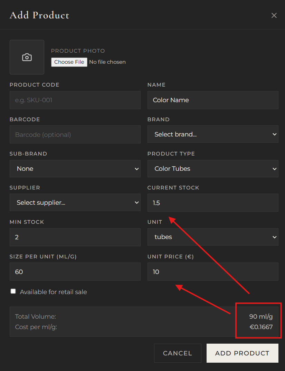Select the Color Name field
The image size is (285, 371).
point(213,100)
